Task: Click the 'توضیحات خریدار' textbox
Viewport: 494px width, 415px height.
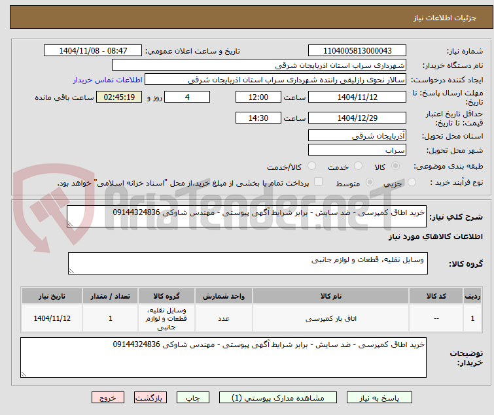Action: coord(223,357)
